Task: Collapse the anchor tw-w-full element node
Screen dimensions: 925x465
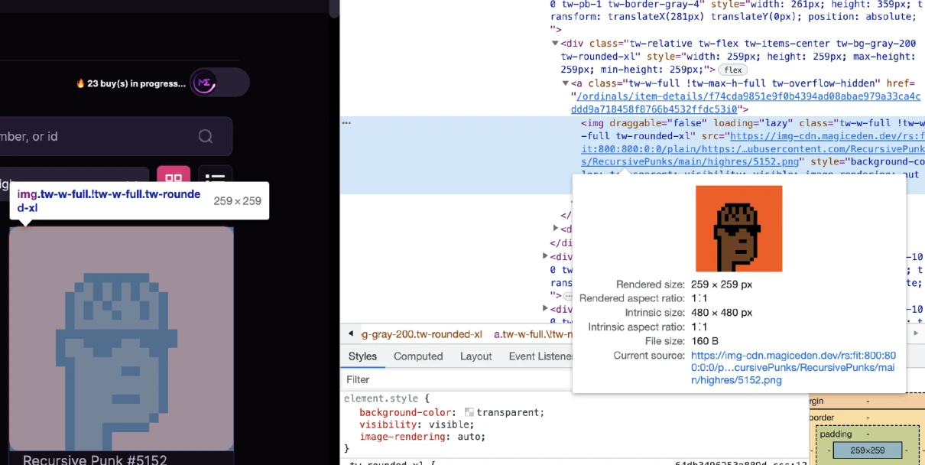Action: (x=566, y=83)
